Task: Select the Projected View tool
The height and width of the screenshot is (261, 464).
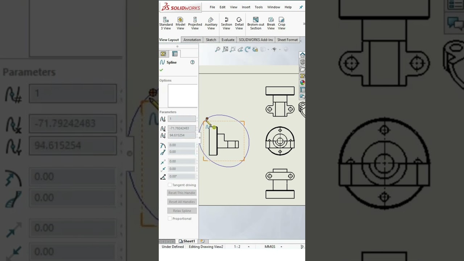Action: point(195,23)
